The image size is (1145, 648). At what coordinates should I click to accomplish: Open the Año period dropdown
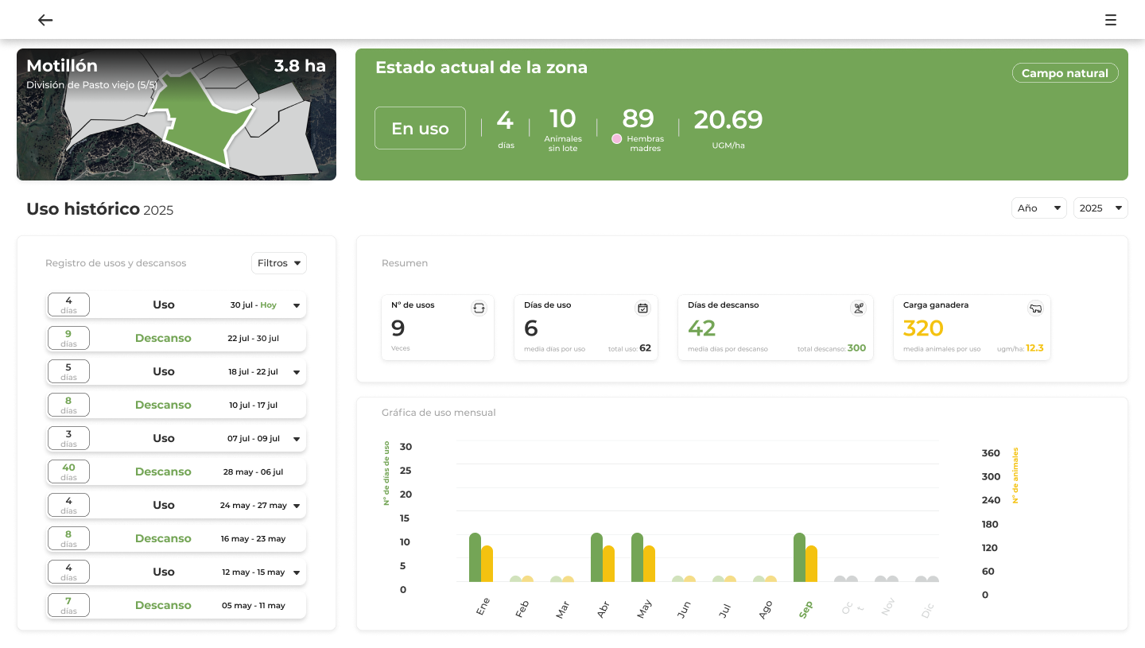pos(1038,208)
